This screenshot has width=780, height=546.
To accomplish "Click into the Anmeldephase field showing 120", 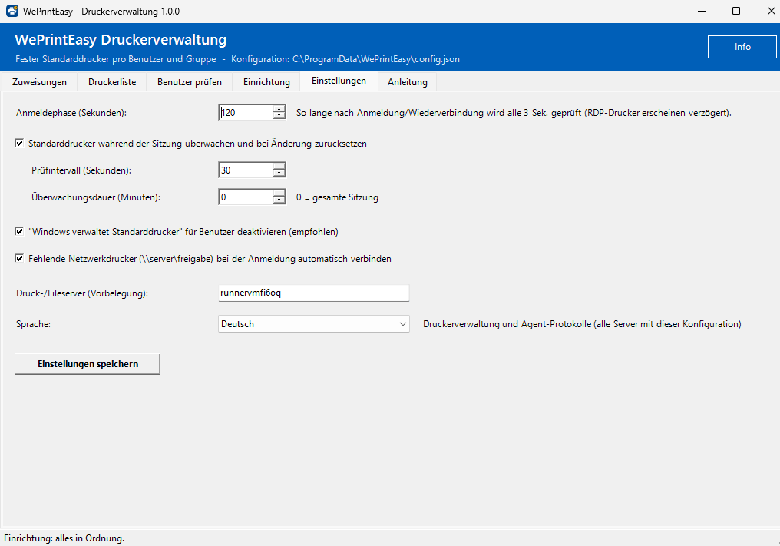I will point(246,112).
